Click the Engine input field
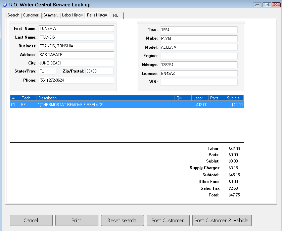The height and width of the screenshot is (231, 282). (198, 56)
